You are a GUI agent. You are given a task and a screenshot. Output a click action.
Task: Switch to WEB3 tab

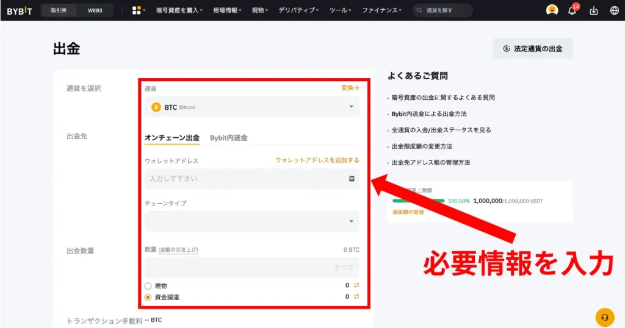click(x=95, y=10)
